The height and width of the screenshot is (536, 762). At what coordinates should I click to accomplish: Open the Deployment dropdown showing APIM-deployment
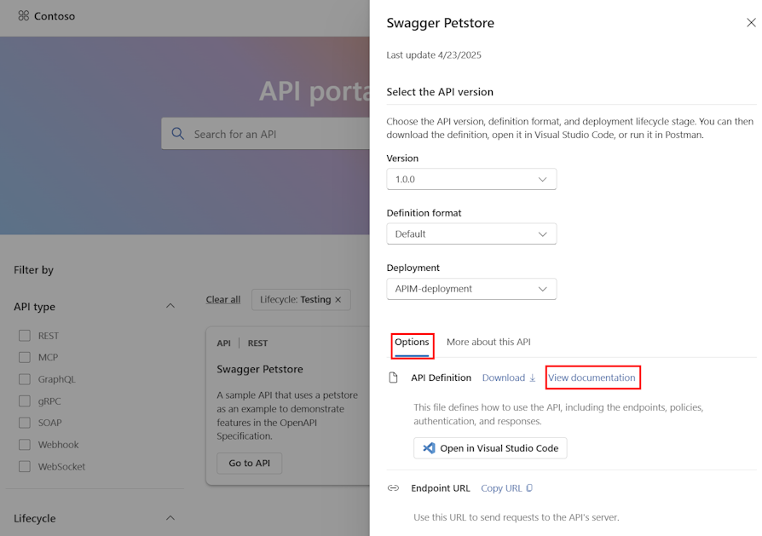(471, 289)
